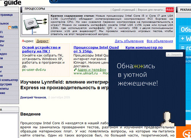Screen dimensions: 191x138
Task: Open ad Процессоры Intel Quad от 5 256р.
Action: (x=96, y=49)
